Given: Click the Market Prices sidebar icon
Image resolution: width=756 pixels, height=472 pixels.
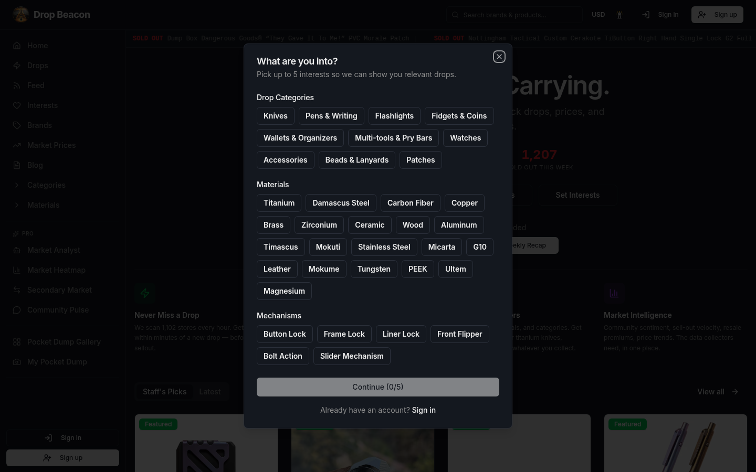Looking at the screenshot, I should (17, 145).
